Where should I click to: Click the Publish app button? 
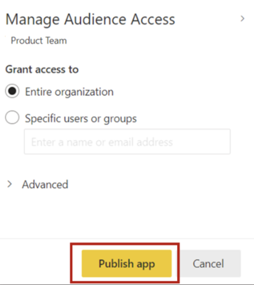coord(127,263)
